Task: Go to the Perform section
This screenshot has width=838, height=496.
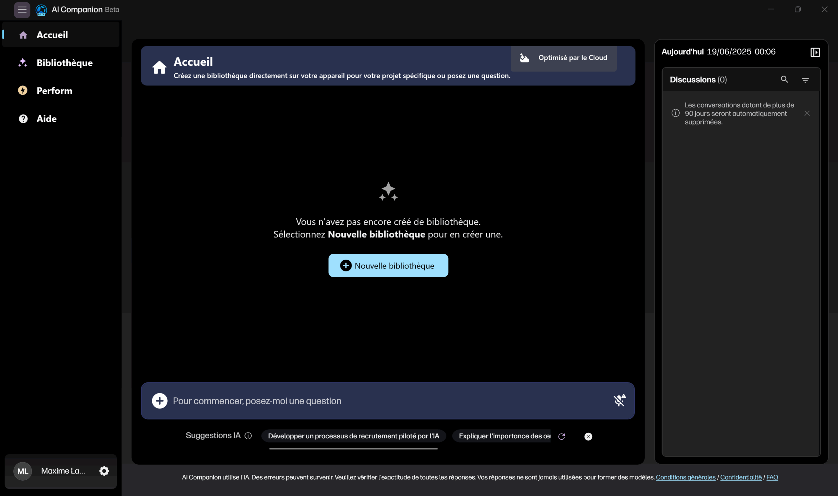Action: (x=54, y=91)
